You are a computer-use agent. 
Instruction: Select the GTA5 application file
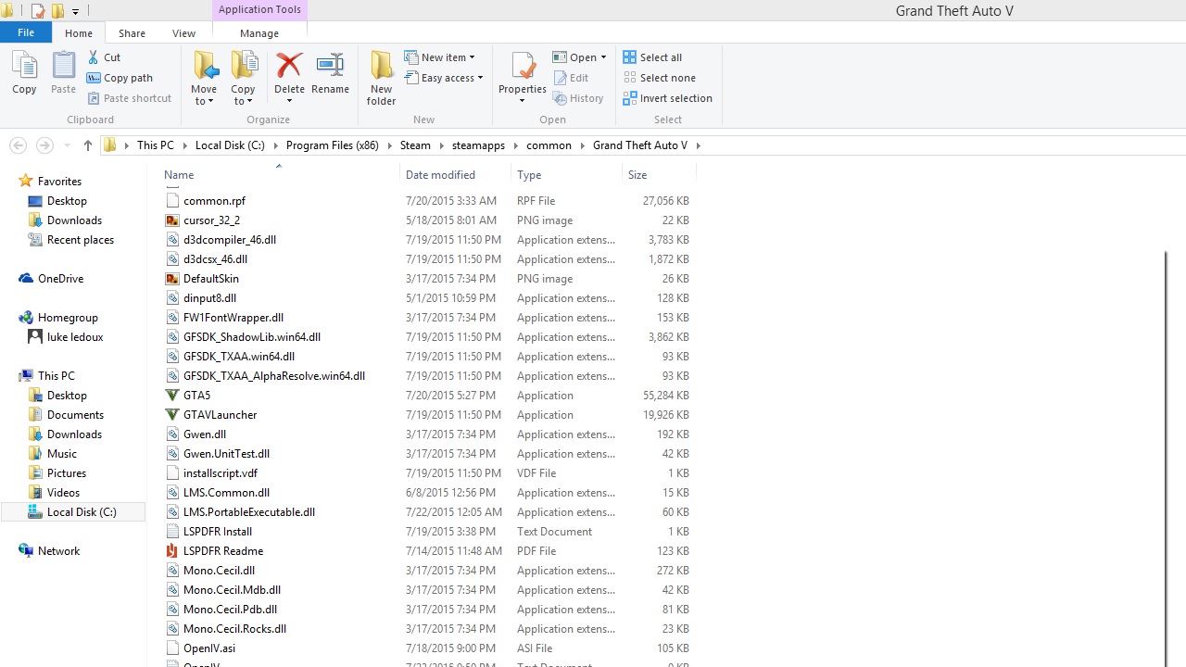196,396
